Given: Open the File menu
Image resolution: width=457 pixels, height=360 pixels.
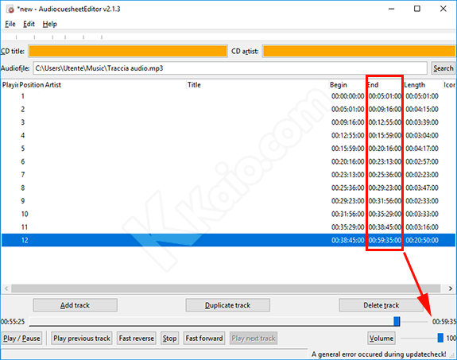Looking at the screenshot, I should [x=10, y=24].
